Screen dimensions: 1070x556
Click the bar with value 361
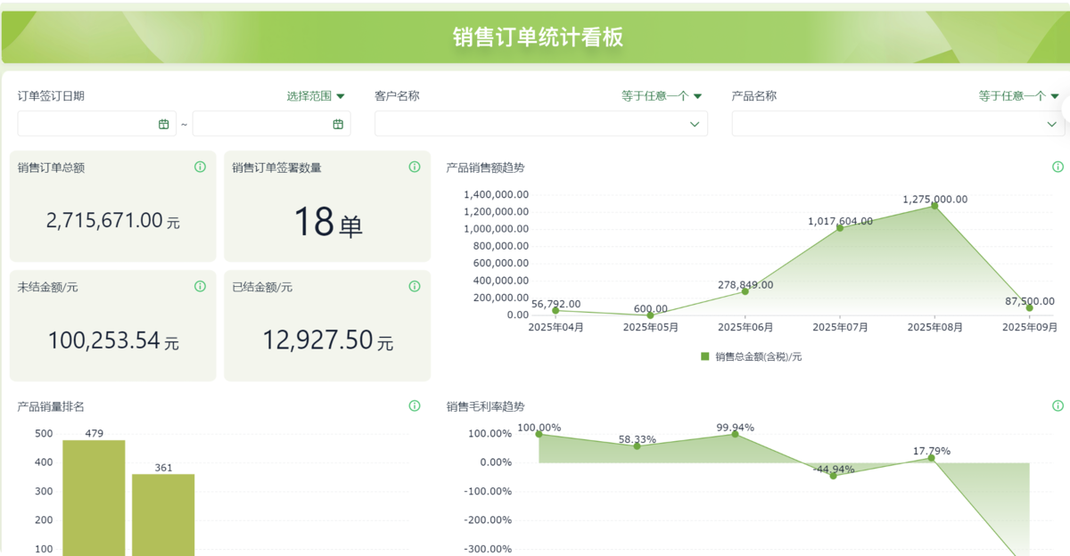pos(163,514)
